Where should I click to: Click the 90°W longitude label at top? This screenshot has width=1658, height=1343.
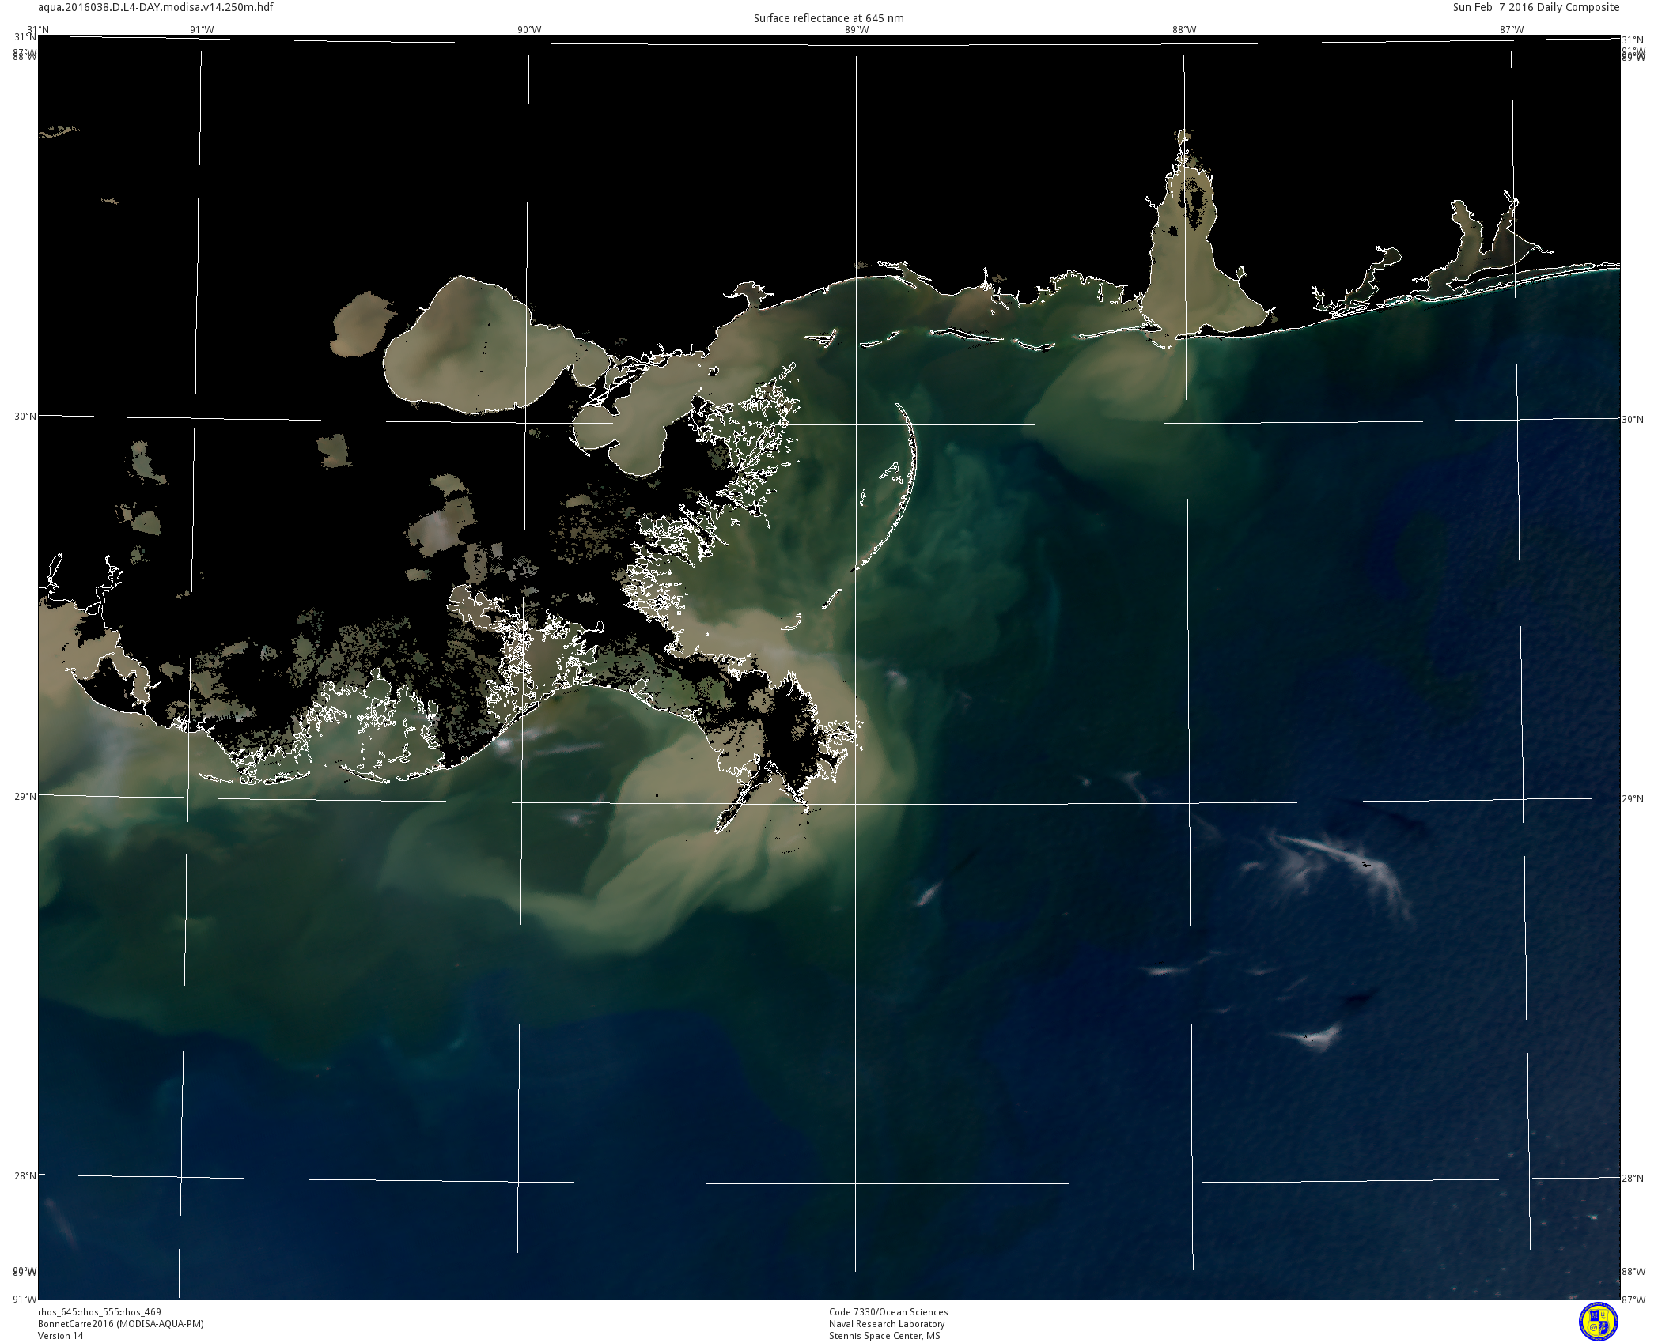pyautogui.click(x=529, y=30)
